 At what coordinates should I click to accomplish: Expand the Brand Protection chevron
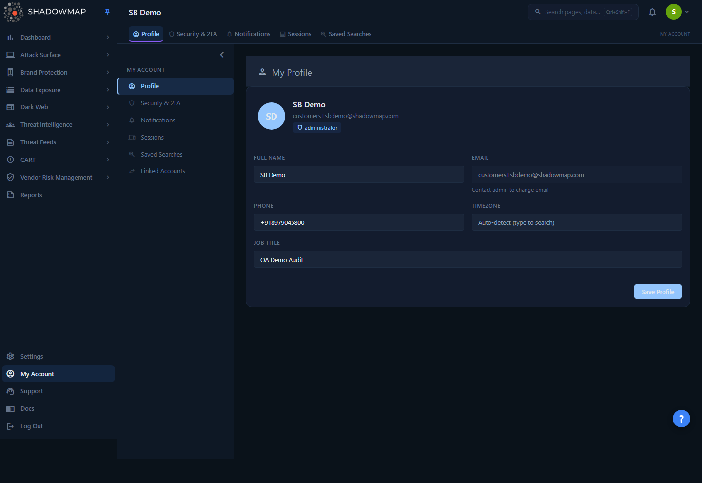[108, 72]
